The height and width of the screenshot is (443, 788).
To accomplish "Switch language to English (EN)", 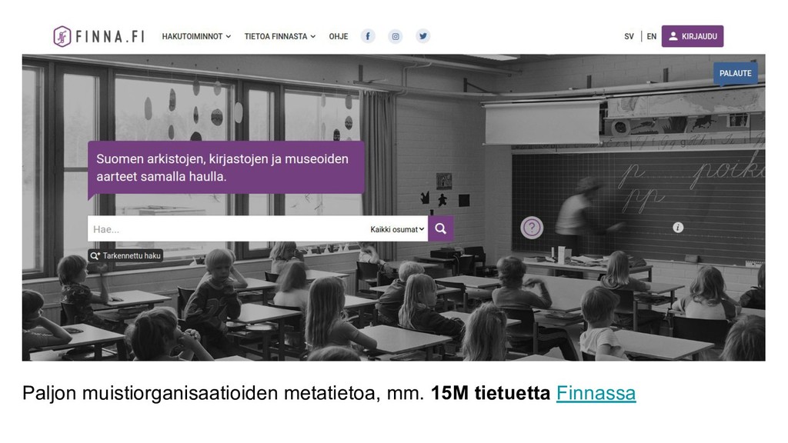I will tap(651, 36).
